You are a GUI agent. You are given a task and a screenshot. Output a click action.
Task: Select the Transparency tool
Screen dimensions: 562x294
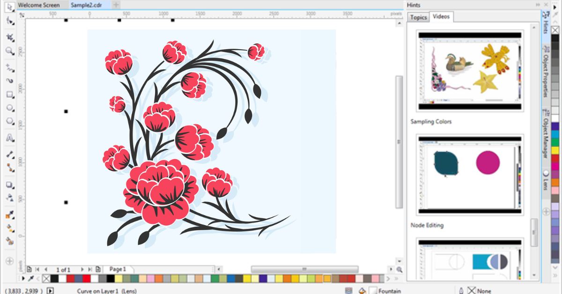[x=10, y=198]
